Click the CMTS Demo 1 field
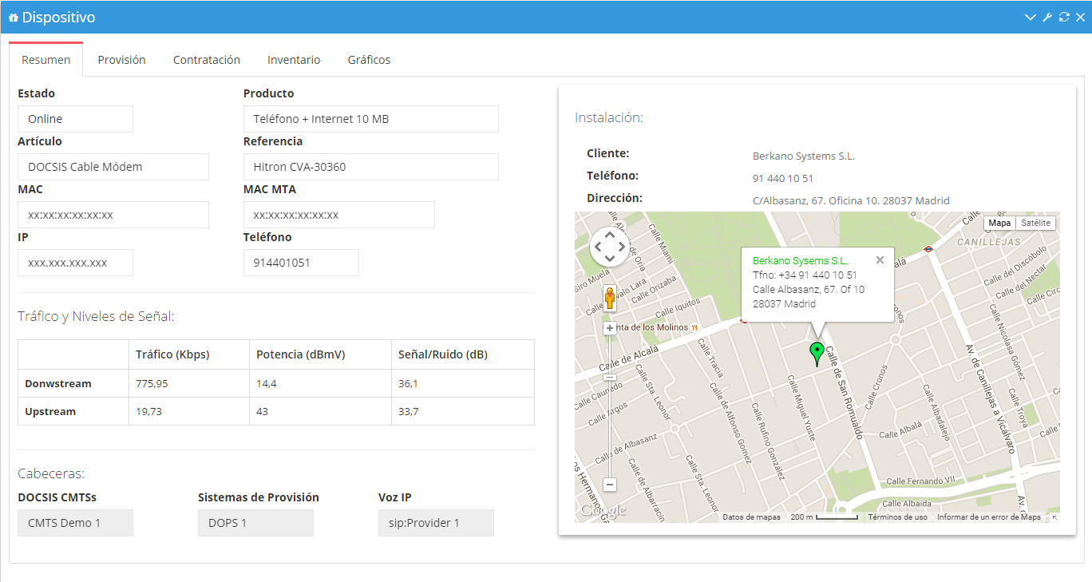1092x582 pixels. point(75,523)
